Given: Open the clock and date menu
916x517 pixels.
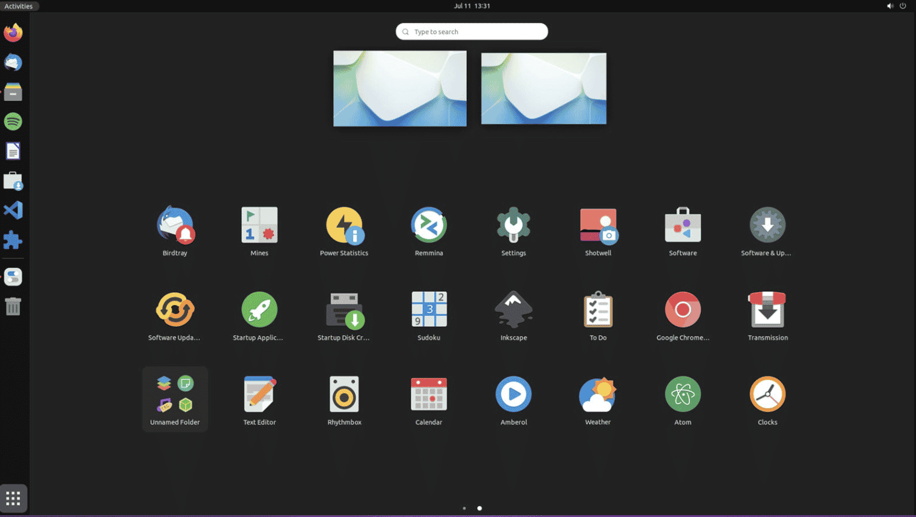Looking at the screenshot, I should [x=472, y=6].
